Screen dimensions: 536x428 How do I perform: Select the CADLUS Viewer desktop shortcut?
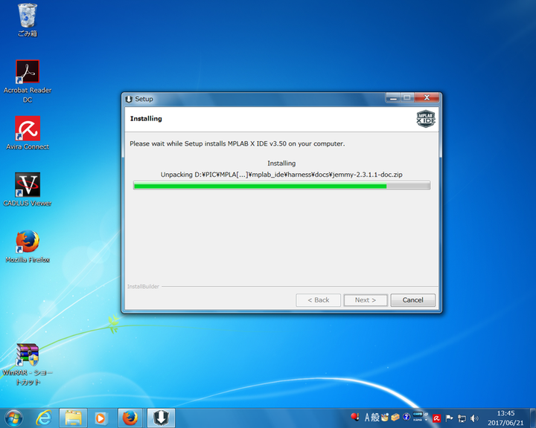pyautogui.click(x=28, y=186)
